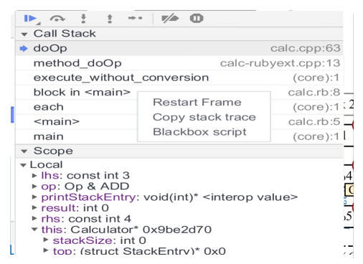Step over next function call
This screenshot has width=363, height=264.
[57, 19]
